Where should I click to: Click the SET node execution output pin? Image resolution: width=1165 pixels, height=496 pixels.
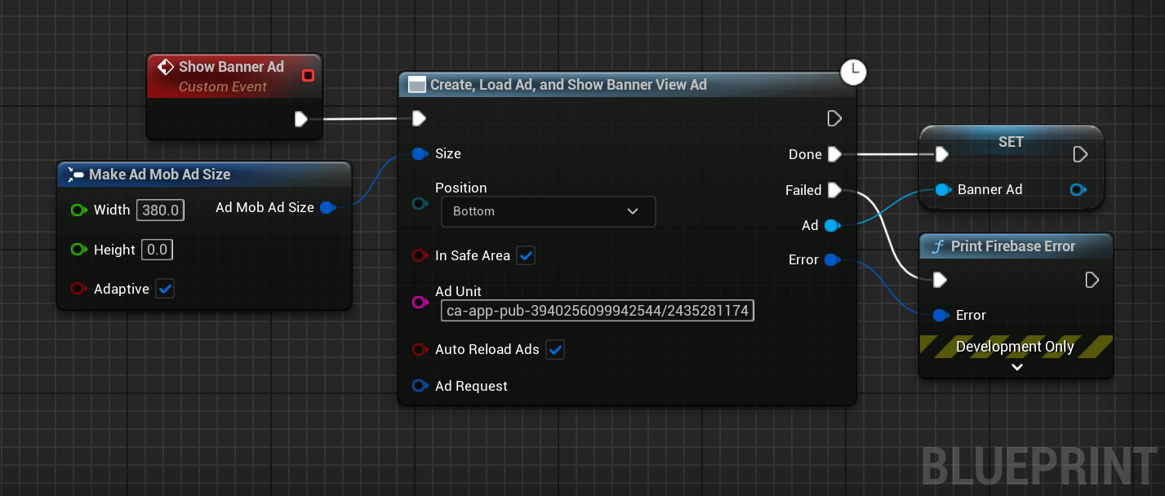click(x=1080, y=154)
